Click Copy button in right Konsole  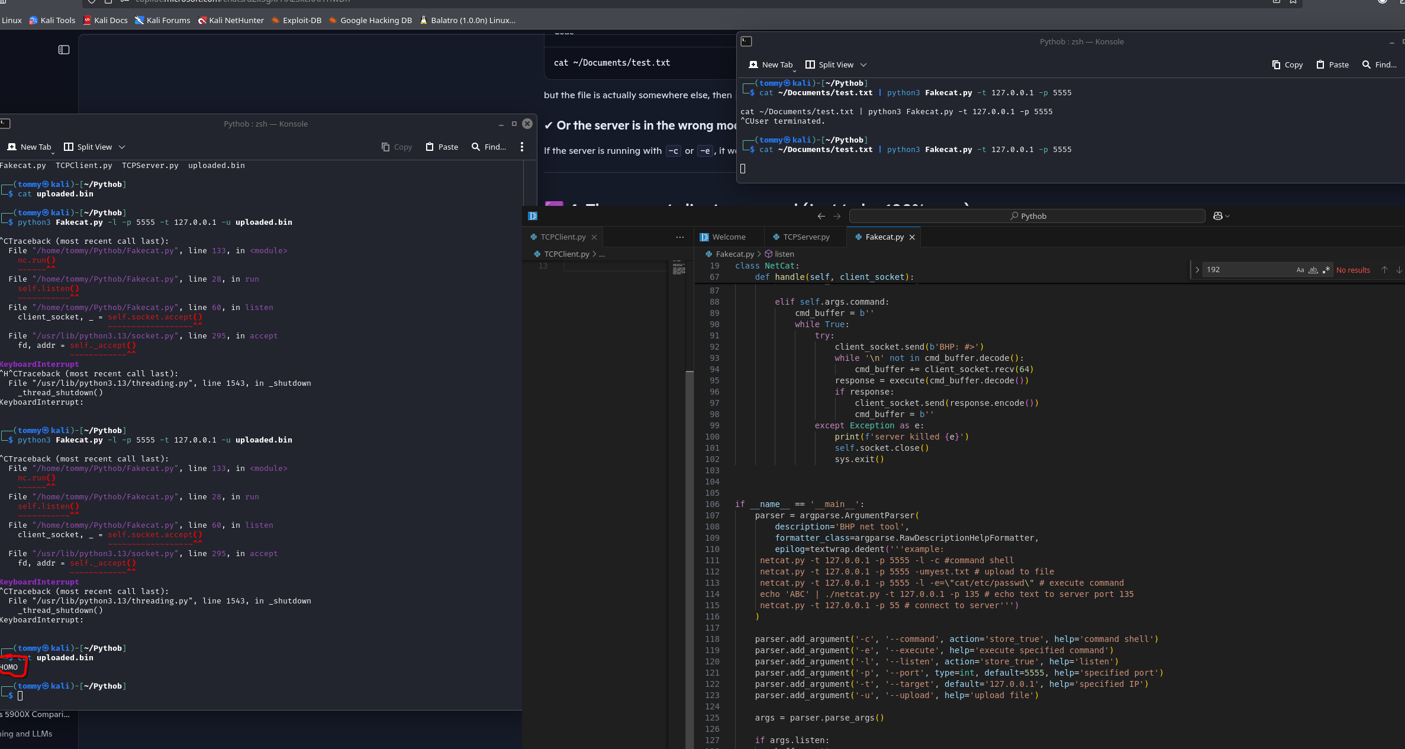[1288, 64]
